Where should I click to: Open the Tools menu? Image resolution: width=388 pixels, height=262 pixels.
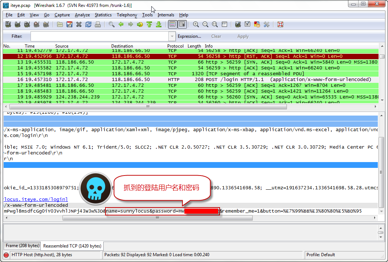[147, 15]
